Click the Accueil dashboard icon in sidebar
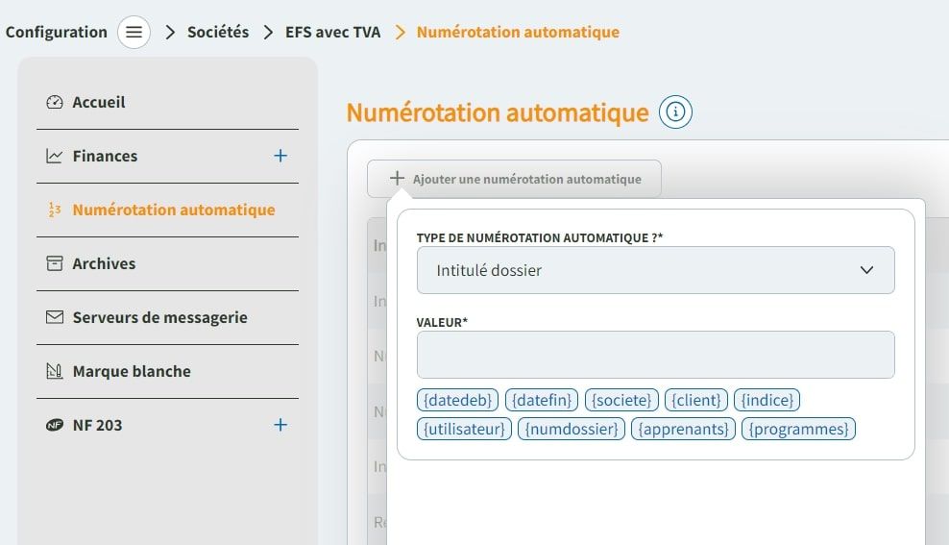The width and height of the screenshot is (949, 545). pos(55,103)
